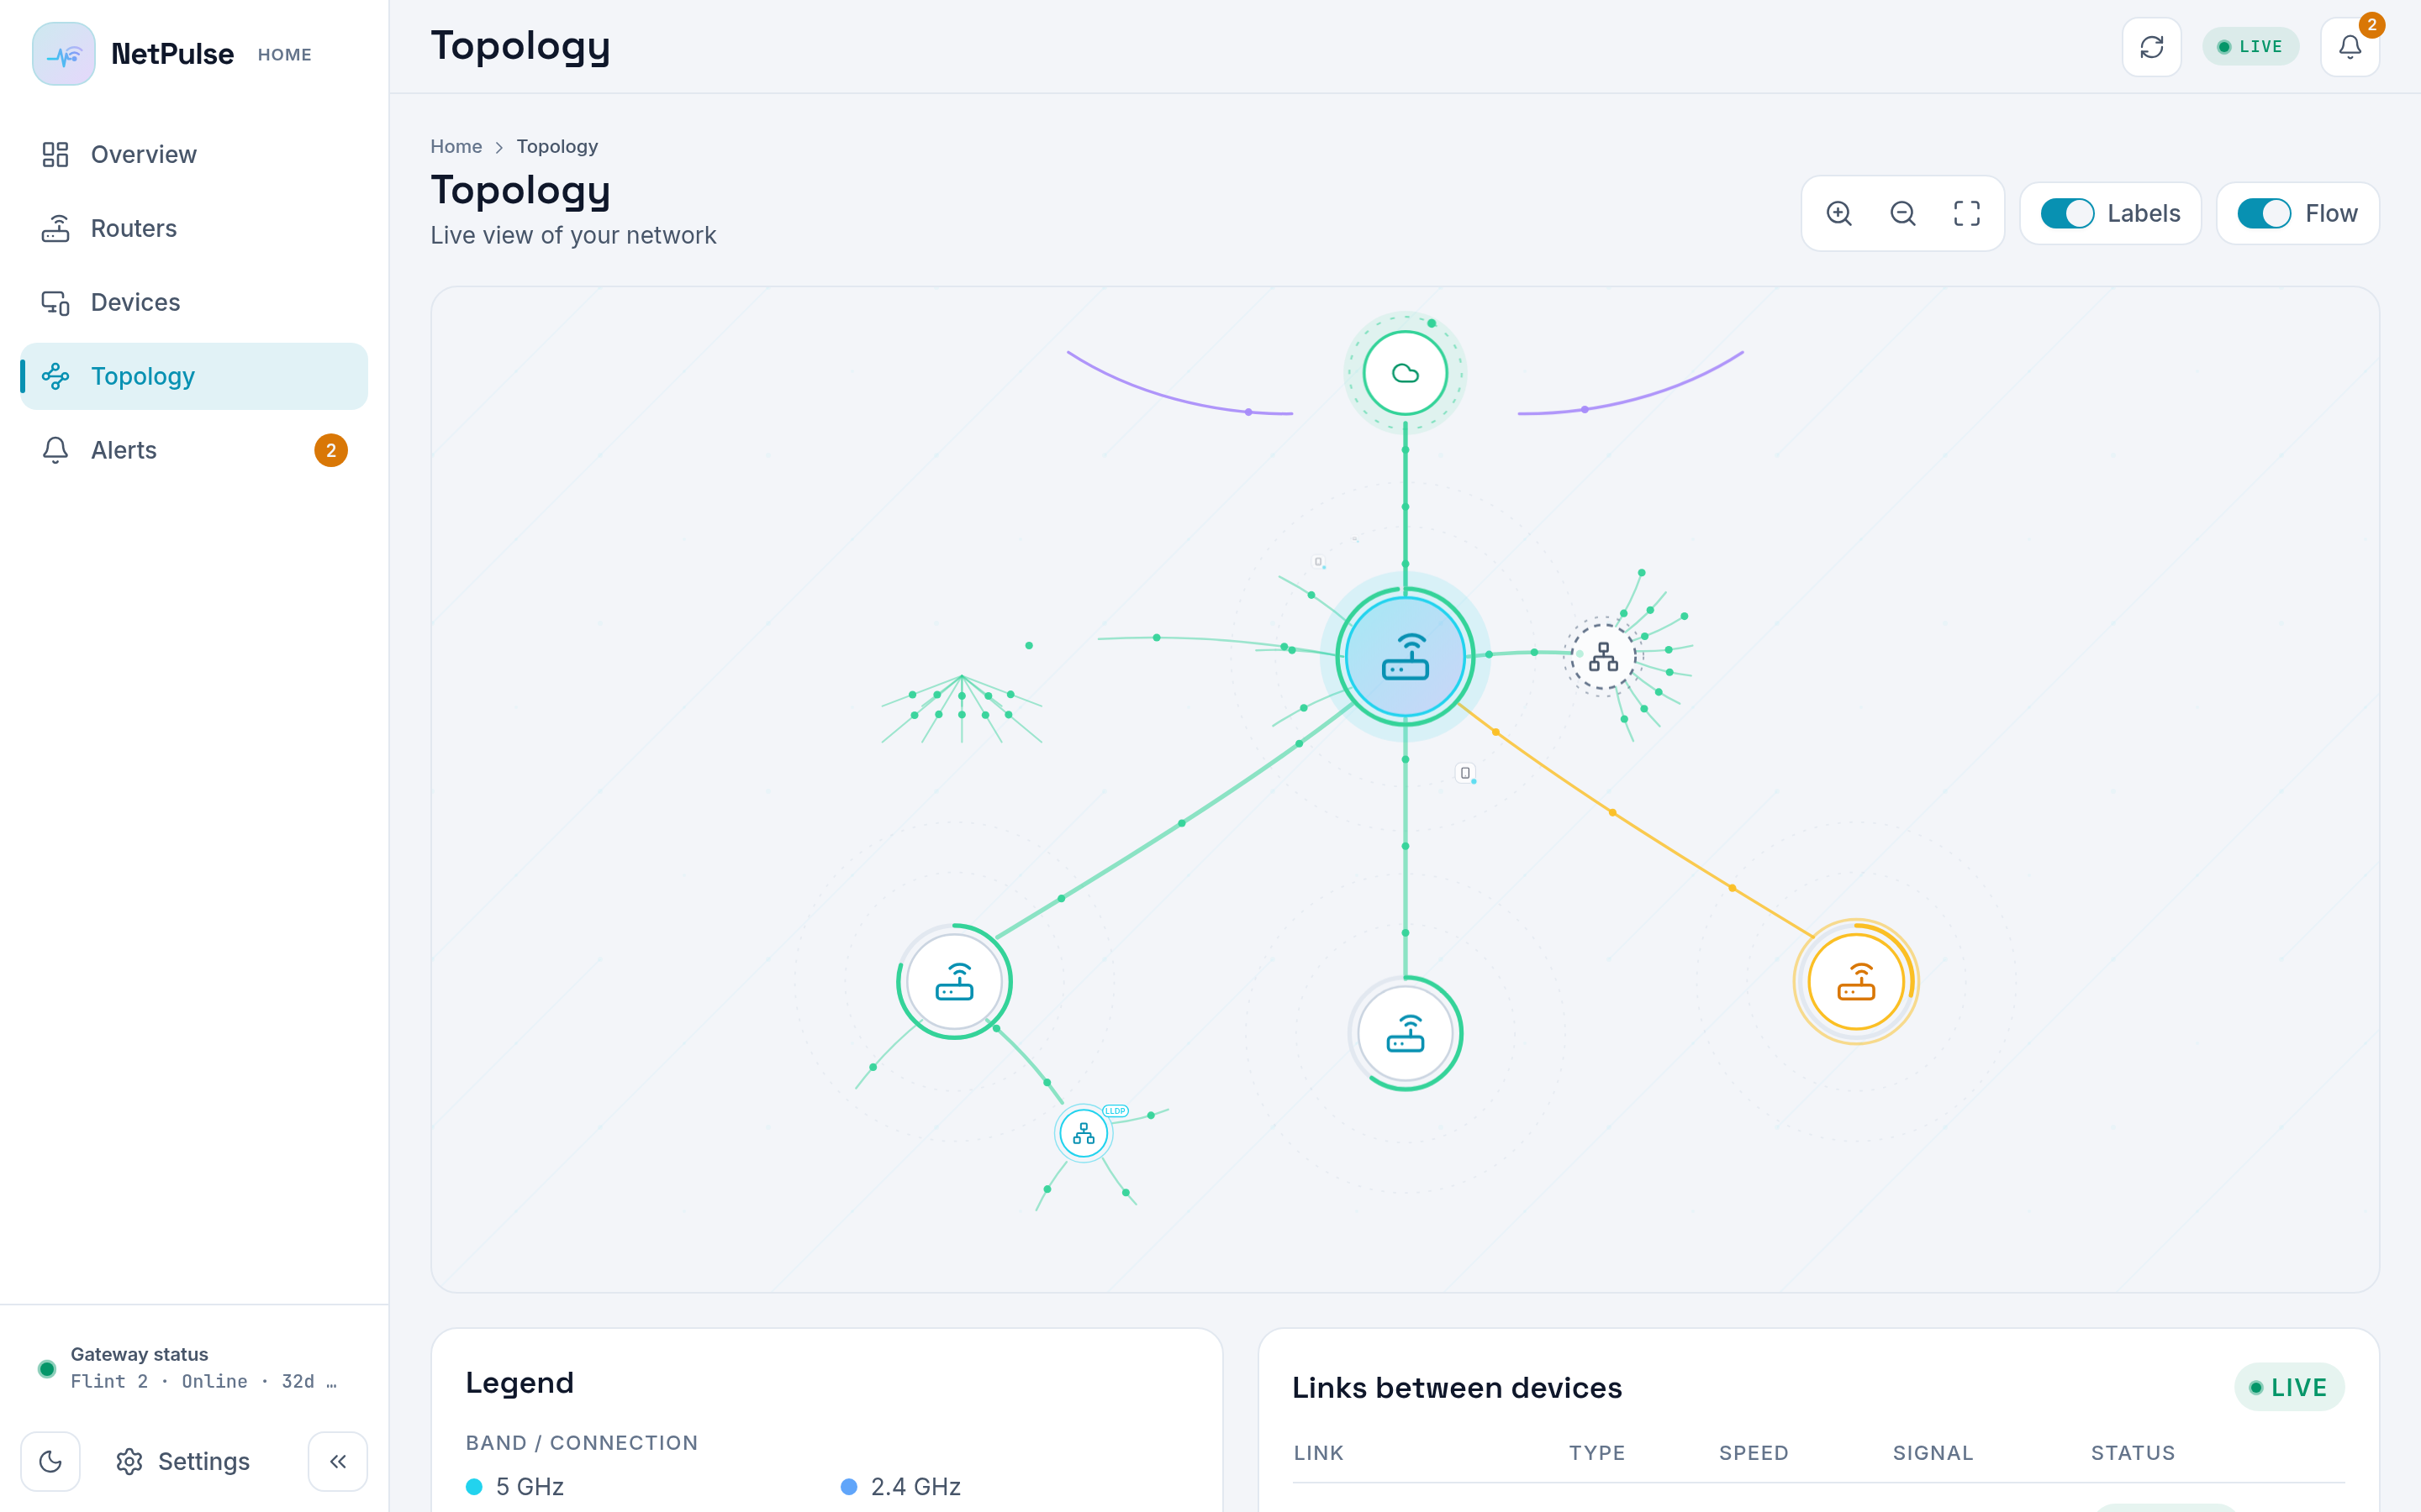This screenshot has height=1512, width=2421.
Task: Click the Topology breadcrumb label
Action: click(557, 146)
